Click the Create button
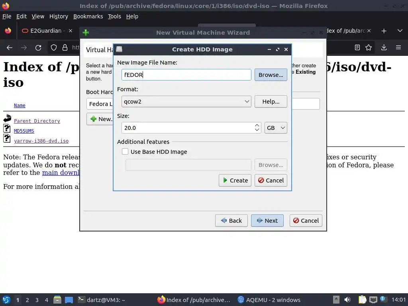 235,180
